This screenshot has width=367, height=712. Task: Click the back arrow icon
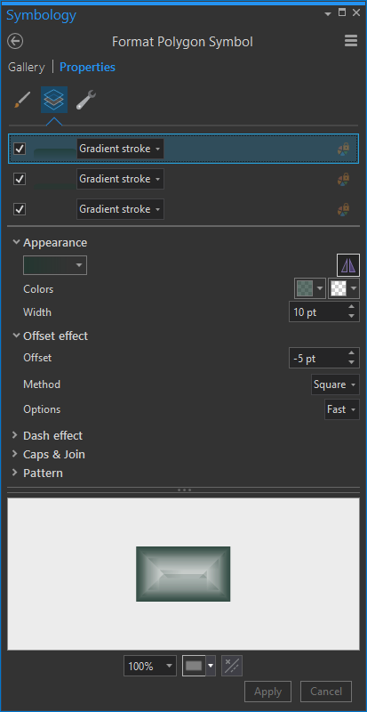click(x=15, y=42)
